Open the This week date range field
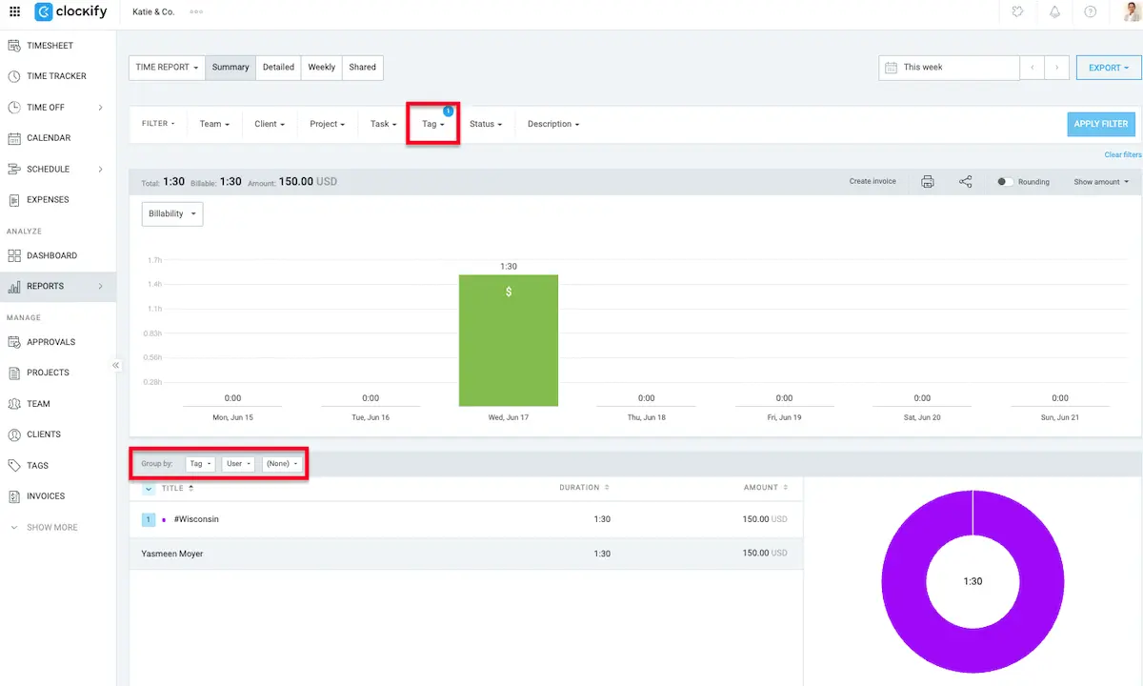 tap(949, 68)
